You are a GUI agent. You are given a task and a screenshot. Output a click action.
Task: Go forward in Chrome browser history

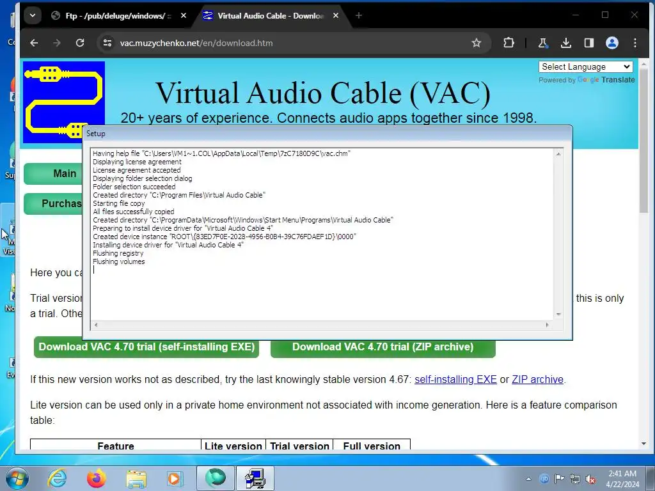[57, 43]
